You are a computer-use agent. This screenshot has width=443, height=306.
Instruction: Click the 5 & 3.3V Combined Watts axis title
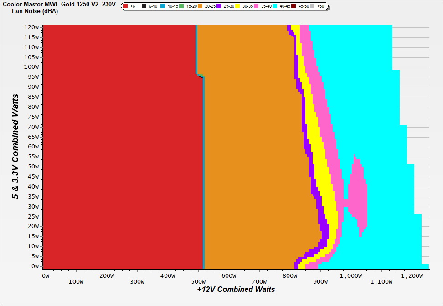(x=15, y=147)
